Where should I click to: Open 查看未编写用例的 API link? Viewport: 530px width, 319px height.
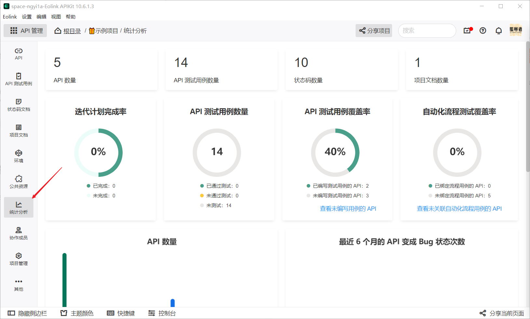pyautogui.click(x=347, y=208)
